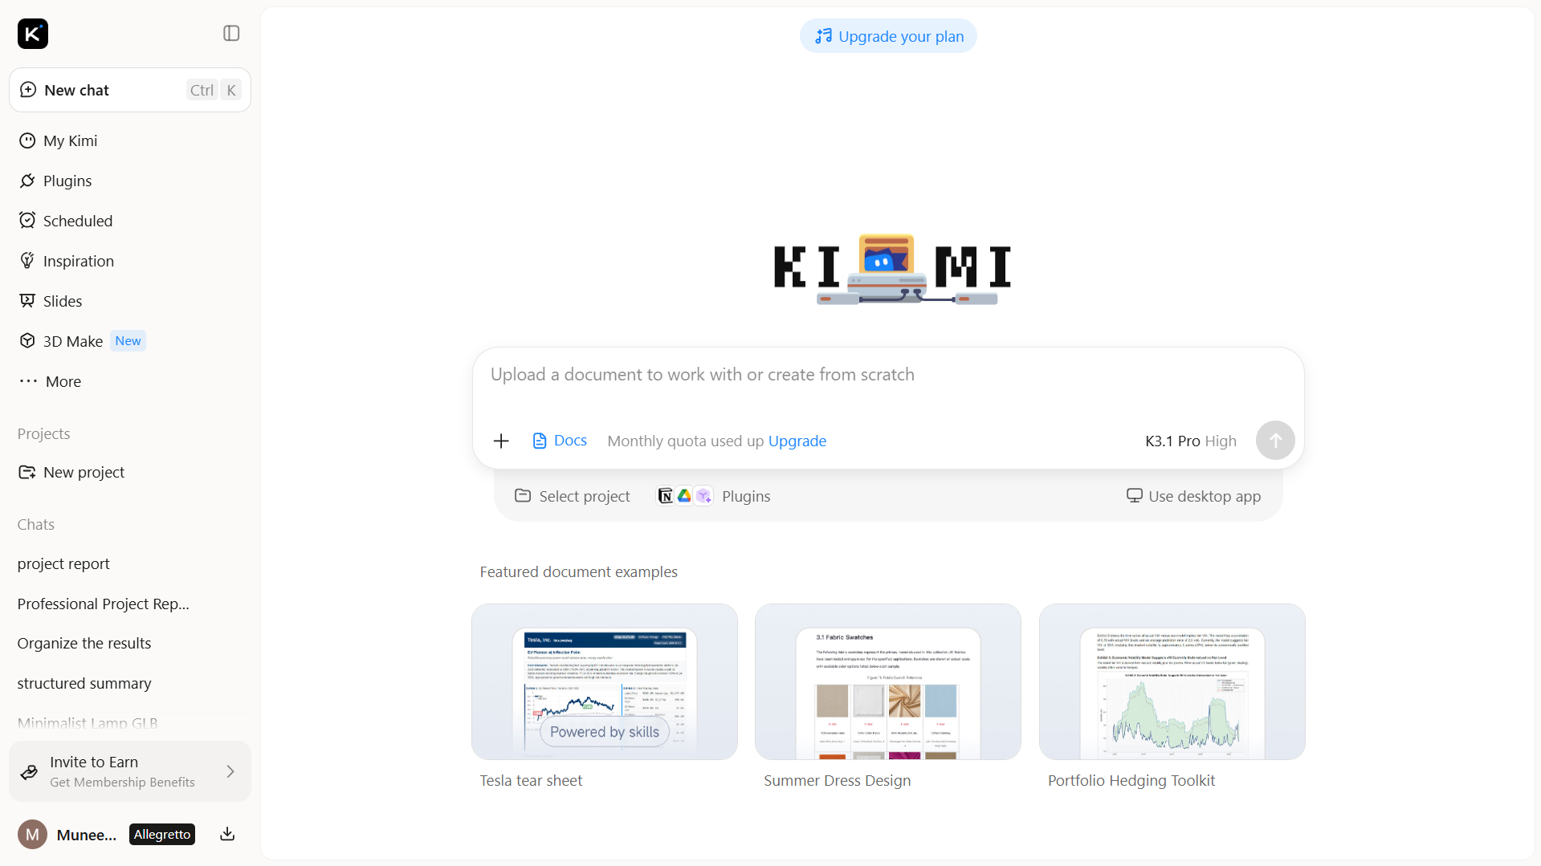This screenshot has width=1541, height=866.
Task: Open the Portfolio Hedging Toolkit example
Action: click(1172, 682)
